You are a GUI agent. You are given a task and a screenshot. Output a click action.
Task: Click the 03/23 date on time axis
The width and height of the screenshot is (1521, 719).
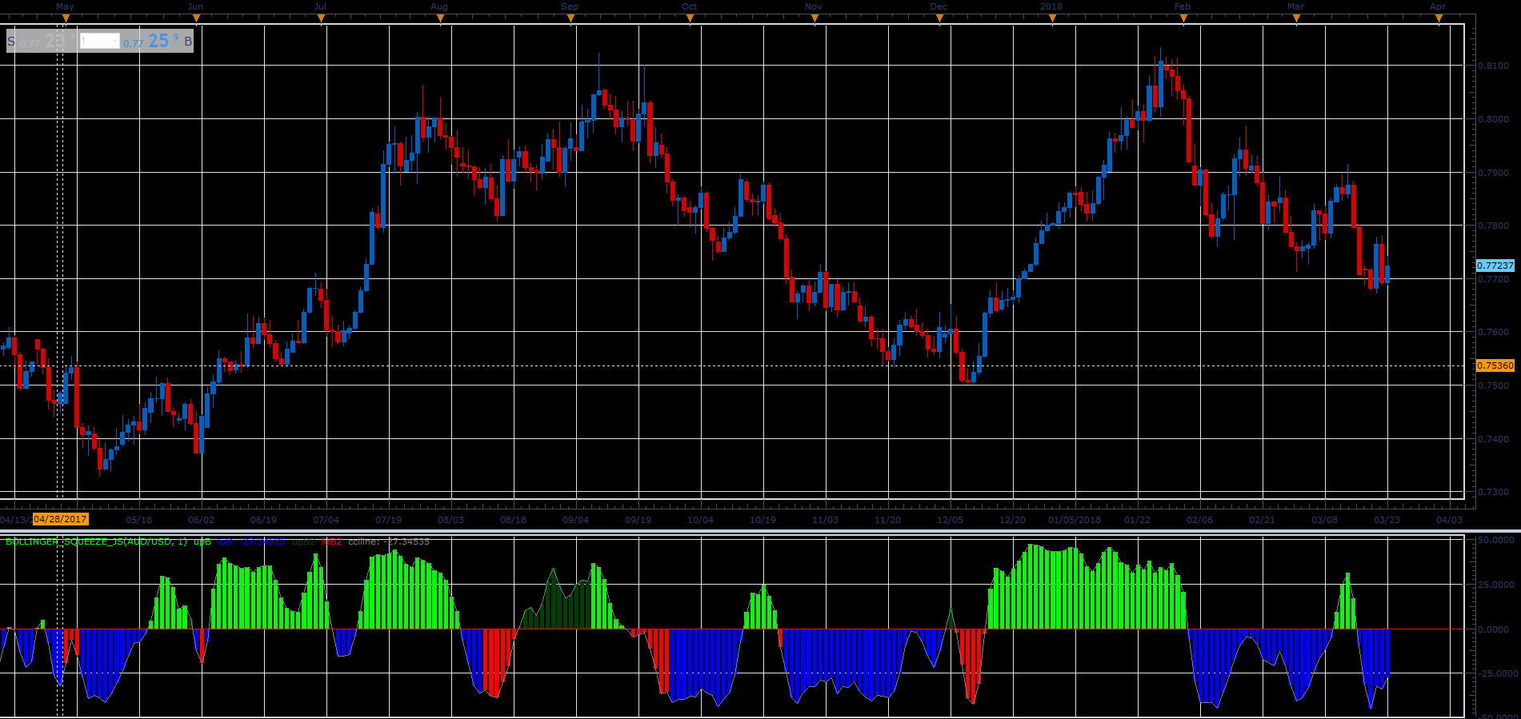1387,520
